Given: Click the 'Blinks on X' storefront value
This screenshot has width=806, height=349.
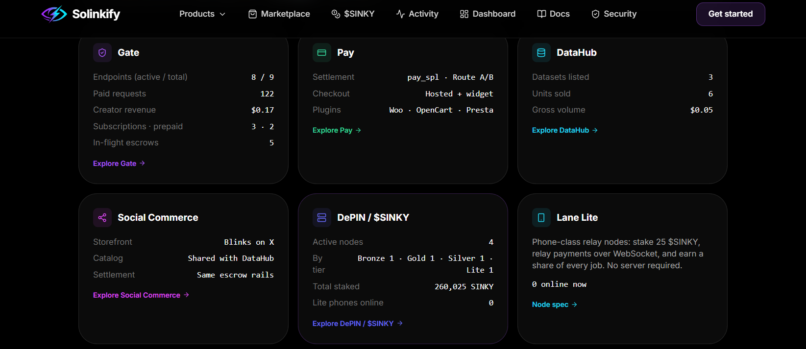Looking at the screenshot, I should (249, 242).
